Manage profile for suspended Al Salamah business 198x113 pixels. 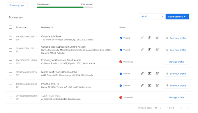tap(176, 97)
